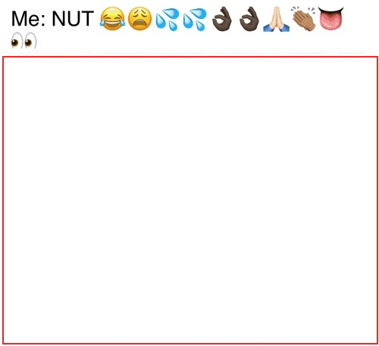Click the second sweat droplets emoji
The width and height of the screenshot is (379, 346).
(x=195, y=20)
